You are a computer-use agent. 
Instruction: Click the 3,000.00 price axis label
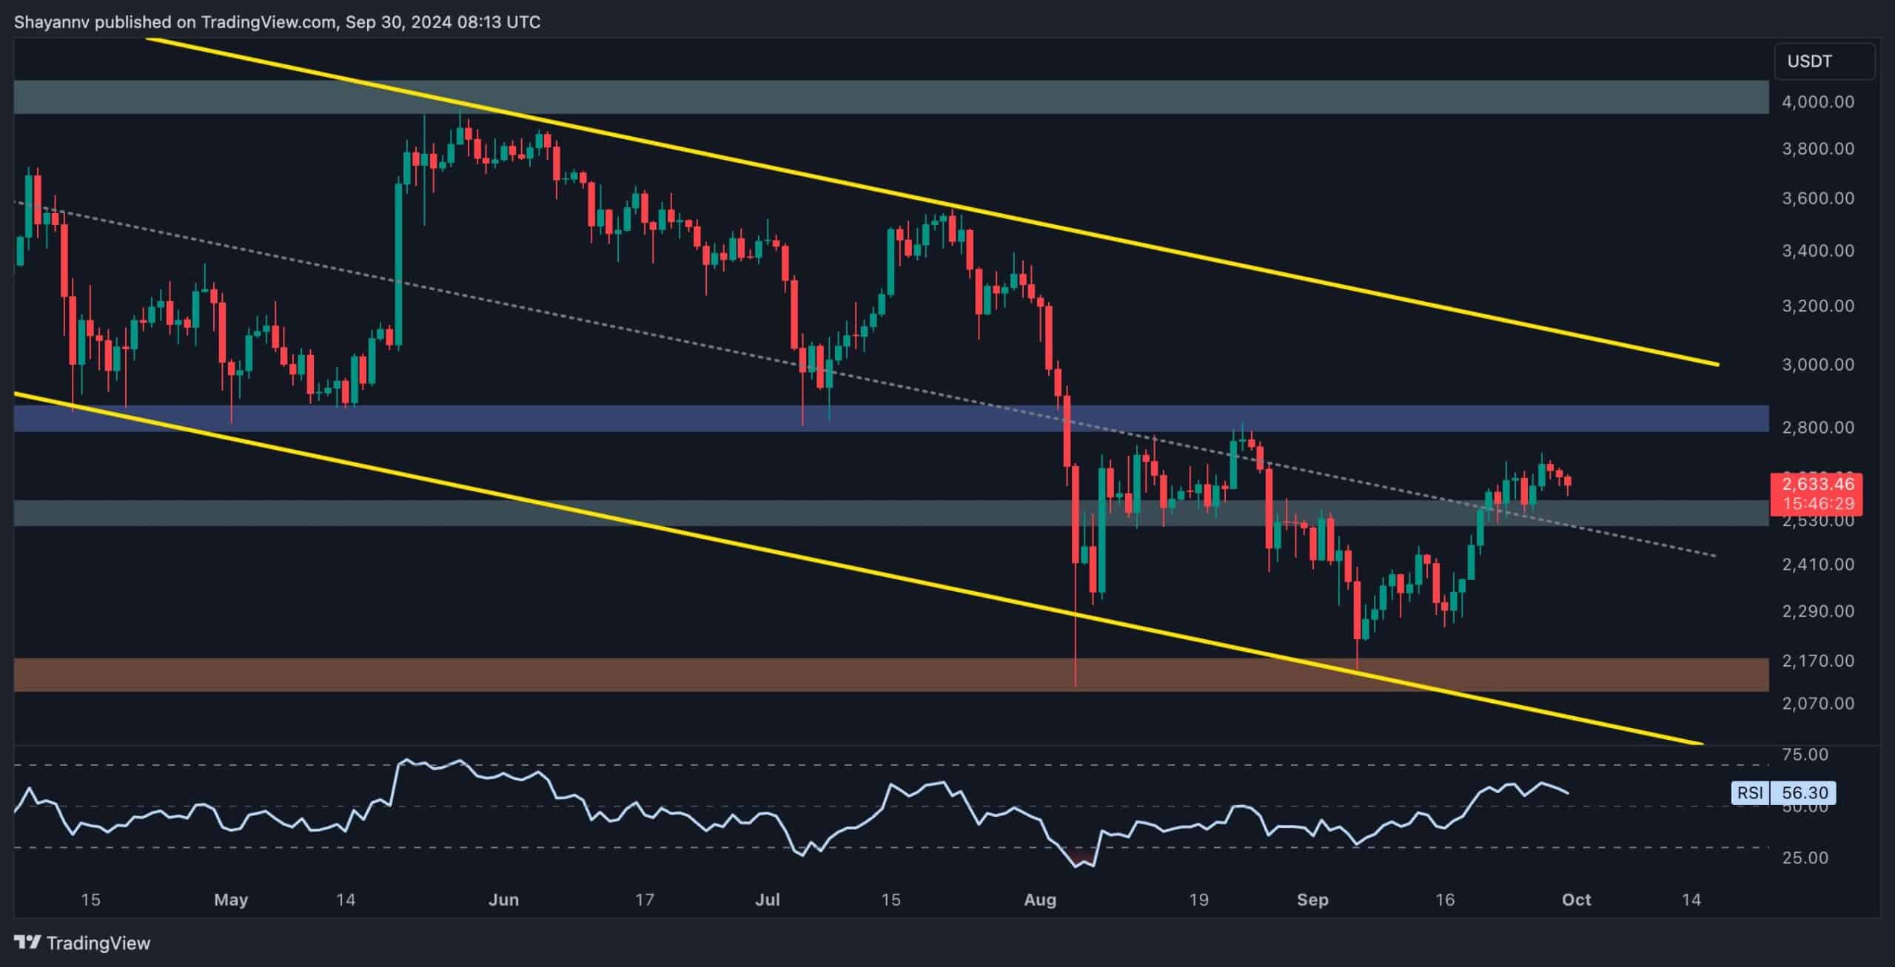click(1818, 364)
